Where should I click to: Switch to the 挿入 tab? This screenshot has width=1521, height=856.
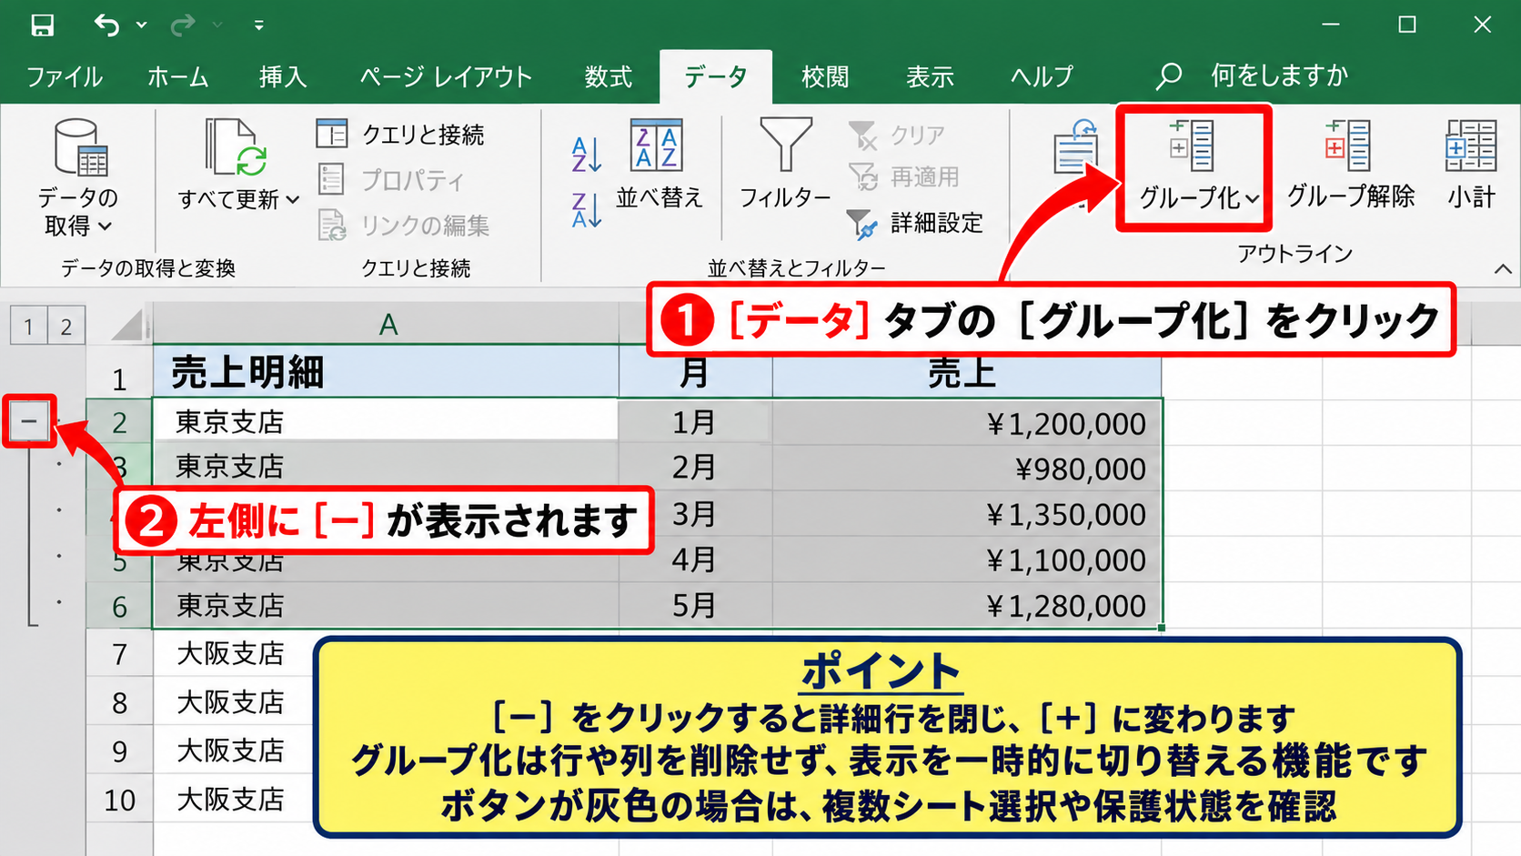pos(283,76)
